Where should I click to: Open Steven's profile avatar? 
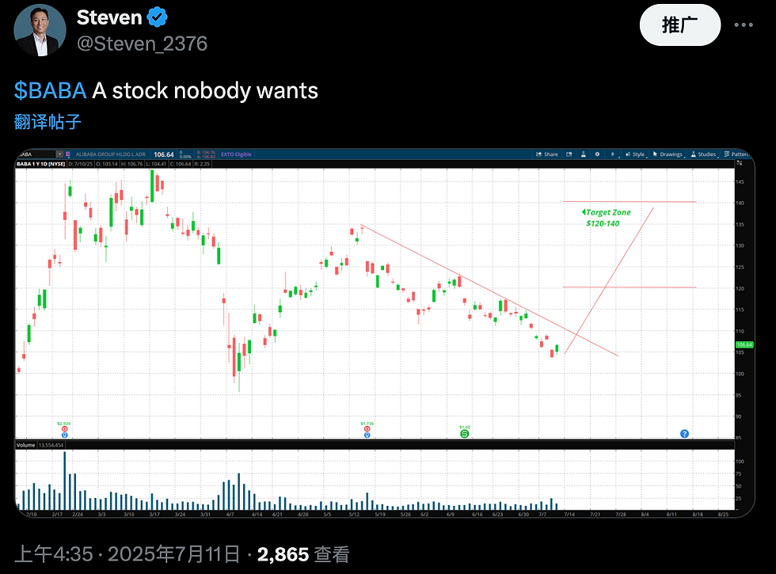click(40, 30)
